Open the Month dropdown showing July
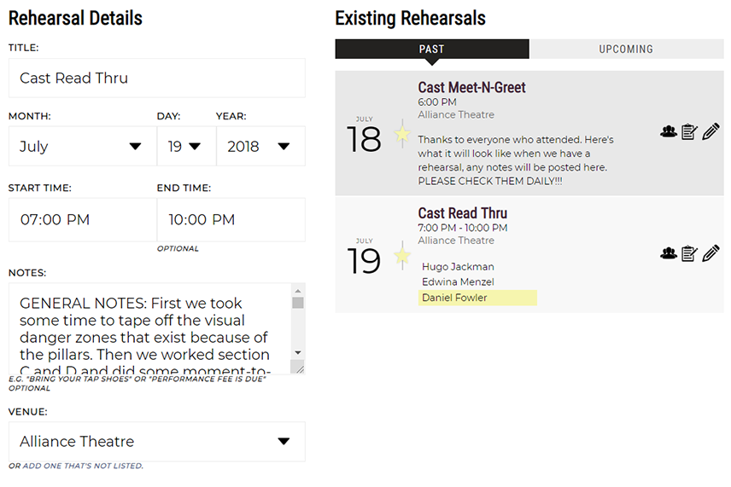This screenshot has width=731, height=487. coord(83,146)
